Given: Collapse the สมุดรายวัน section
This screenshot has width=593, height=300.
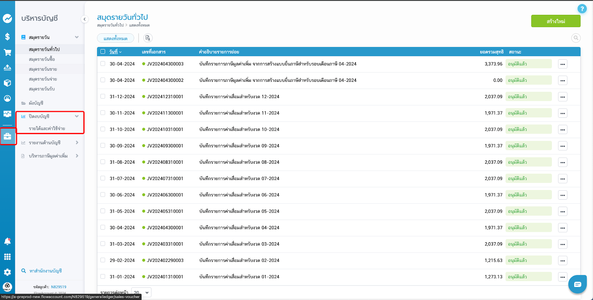Looking at the screenshot, I should [x=76, y=37].
